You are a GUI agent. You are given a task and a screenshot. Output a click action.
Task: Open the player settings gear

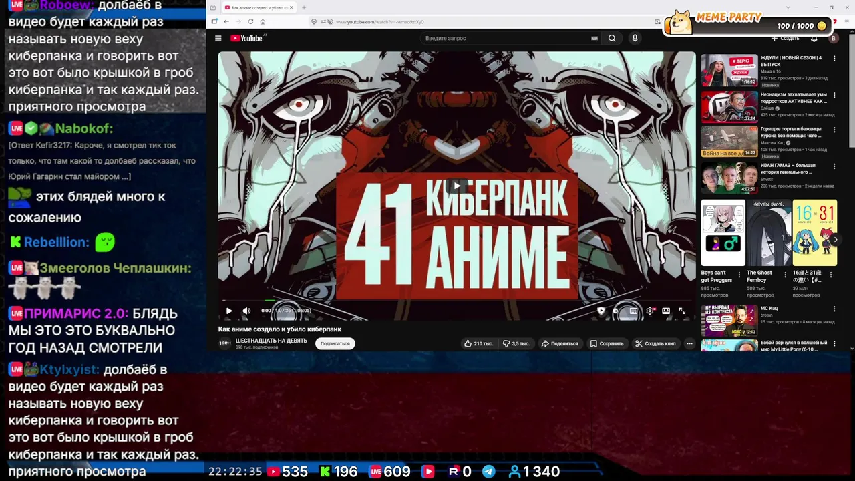click(x=650, y=311)
